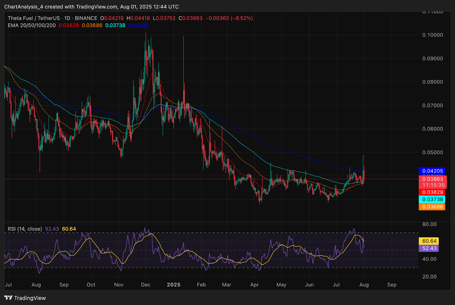The width and height of the screenshot is (455, 305).
Task: Click the red 0.03829 EMA 20 price tag
Action: pos(432,192)
